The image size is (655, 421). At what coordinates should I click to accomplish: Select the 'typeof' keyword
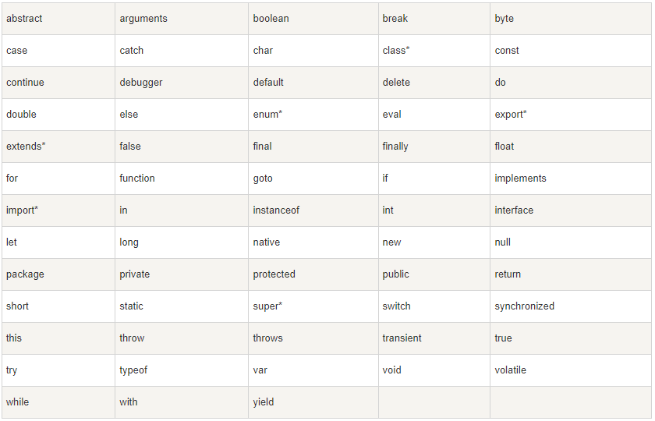(133, 370)
